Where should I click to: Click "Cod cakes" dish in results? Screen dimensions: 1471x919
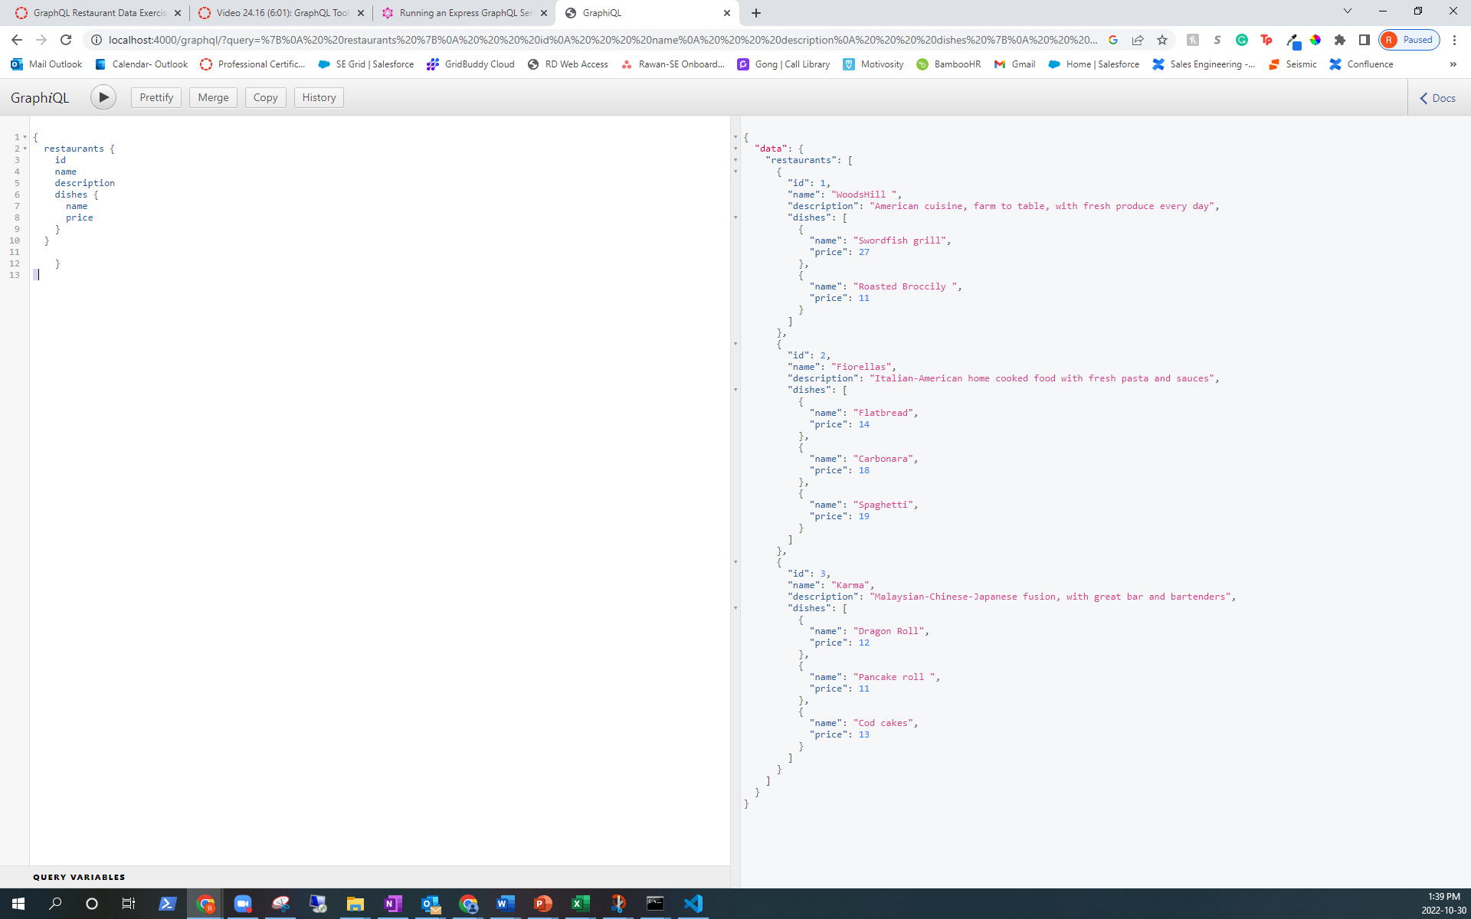pyautogui.click(x=883, y=723)
